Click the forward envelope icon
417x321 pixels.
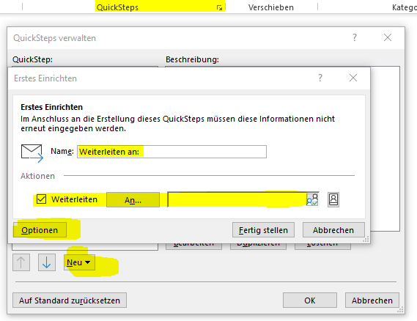32,153
